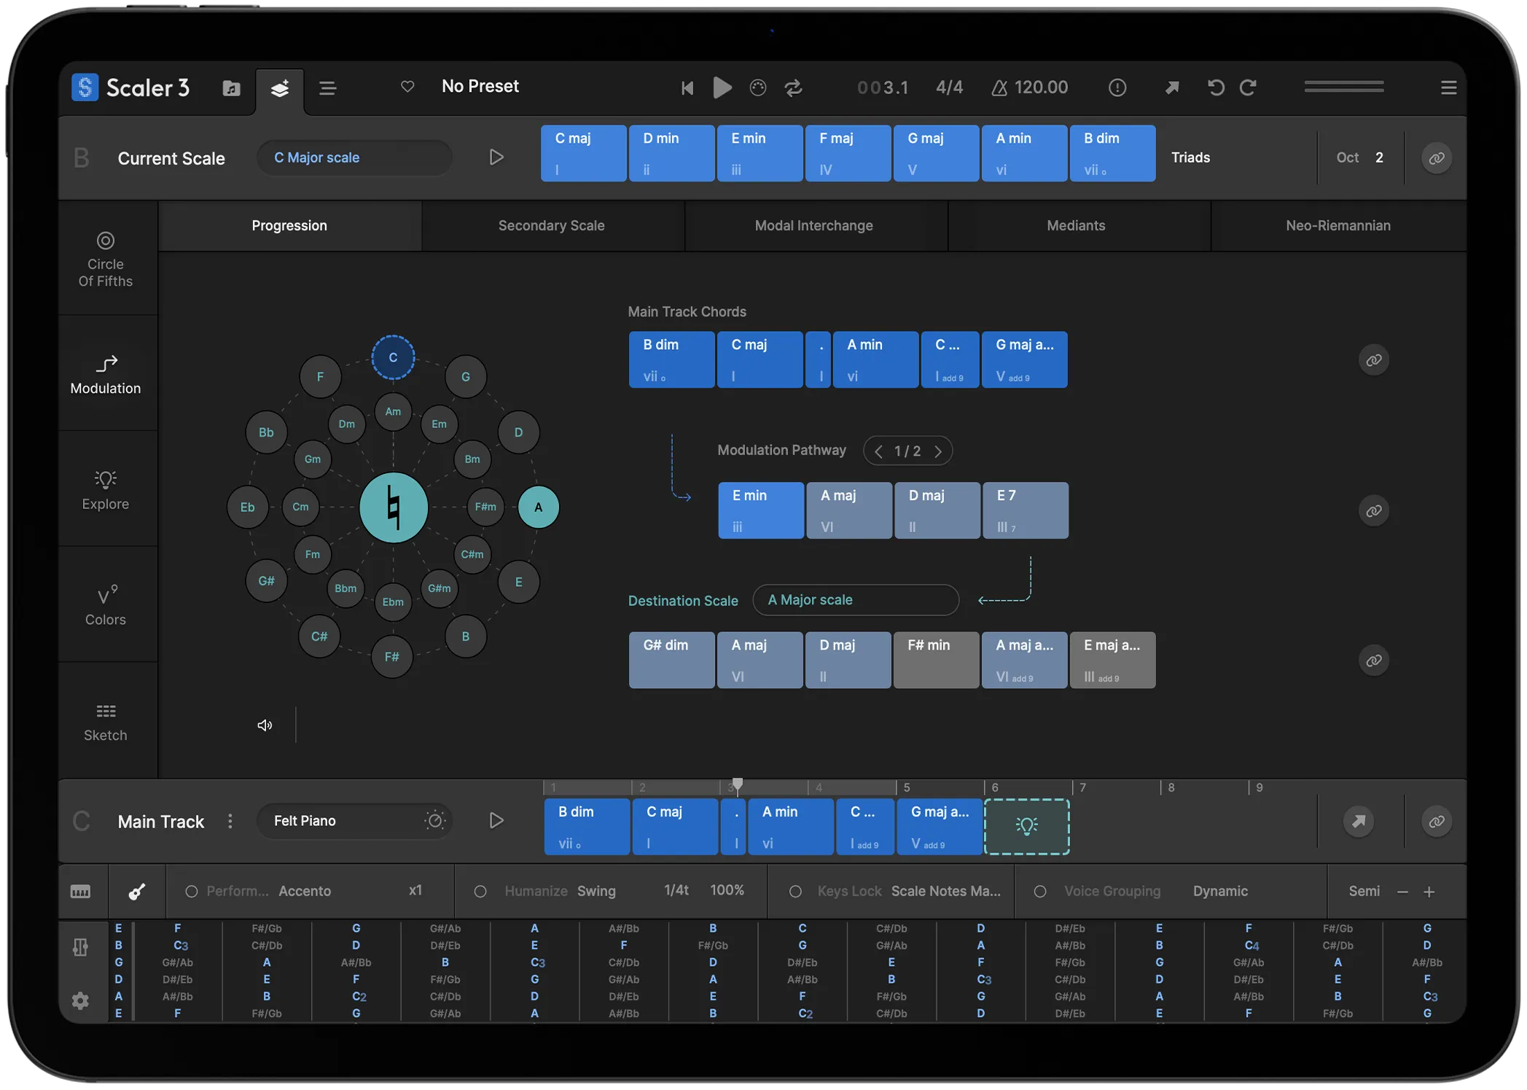Start playback with the main play button
The height and width of the screenshot is (1090, 1527).
coord(722,87)
